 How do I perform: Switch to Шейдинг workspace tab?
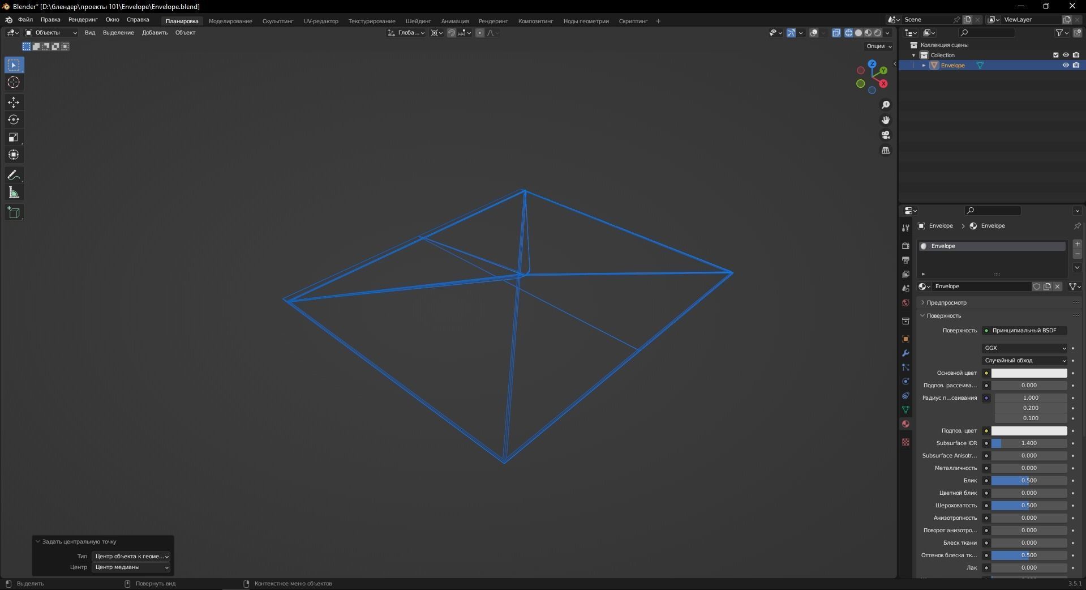418,21
